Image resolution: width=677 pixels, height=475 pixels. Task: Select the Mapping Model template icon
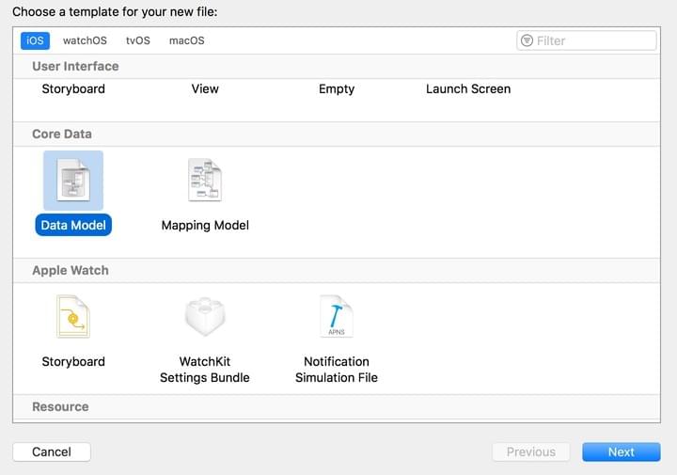click(205, 181)
